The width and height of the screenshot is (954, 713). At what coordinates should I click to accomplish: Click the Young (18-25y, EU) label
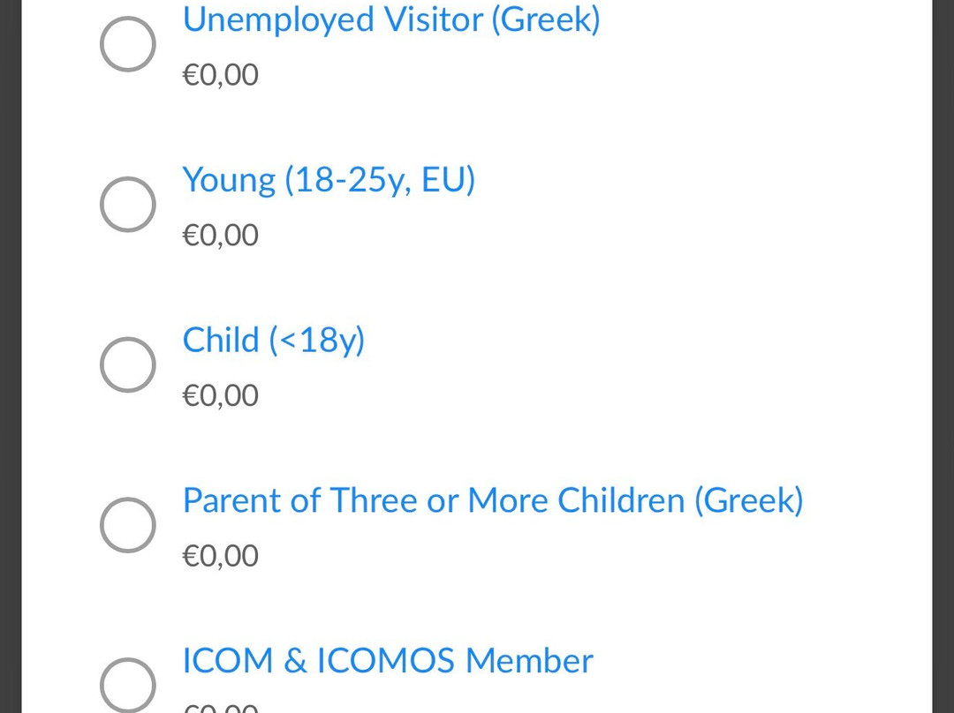pos(329,180)
